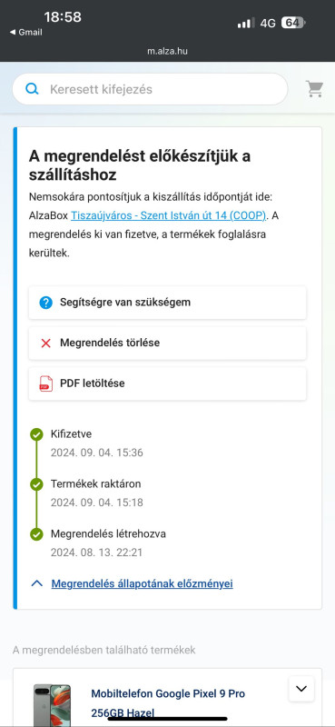Open the Mobiltelefon Google Pixel 9 Pro title
This screenshot has width=335, height=727.
click(x=168, y=702)
